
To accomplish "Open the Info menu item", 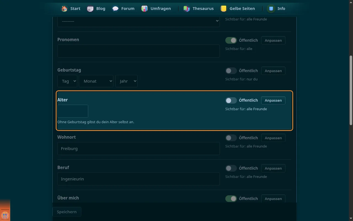I will click(277, 9).
